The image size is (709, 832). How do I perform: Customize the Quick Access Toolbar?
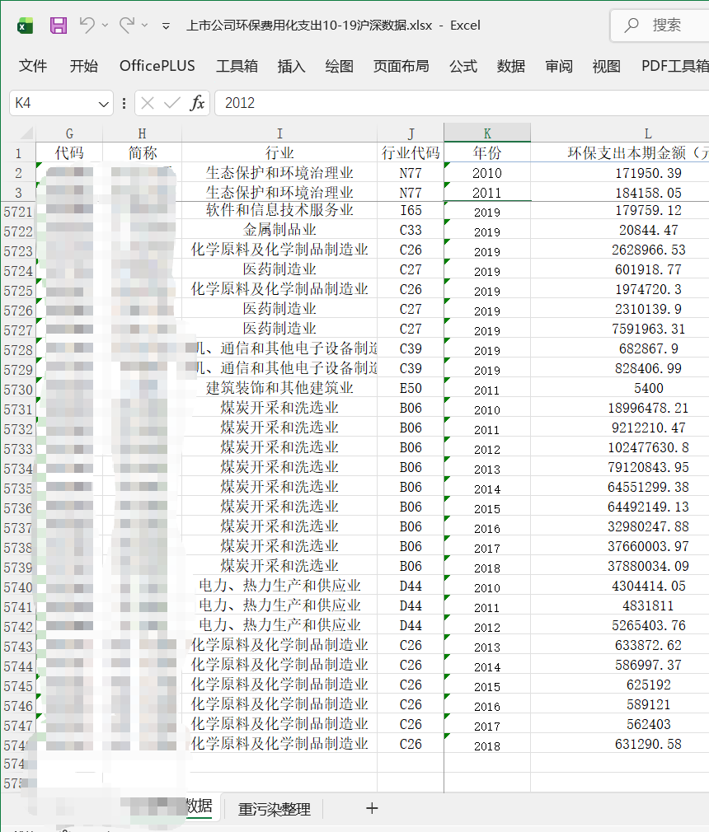[x=166, y=26]
